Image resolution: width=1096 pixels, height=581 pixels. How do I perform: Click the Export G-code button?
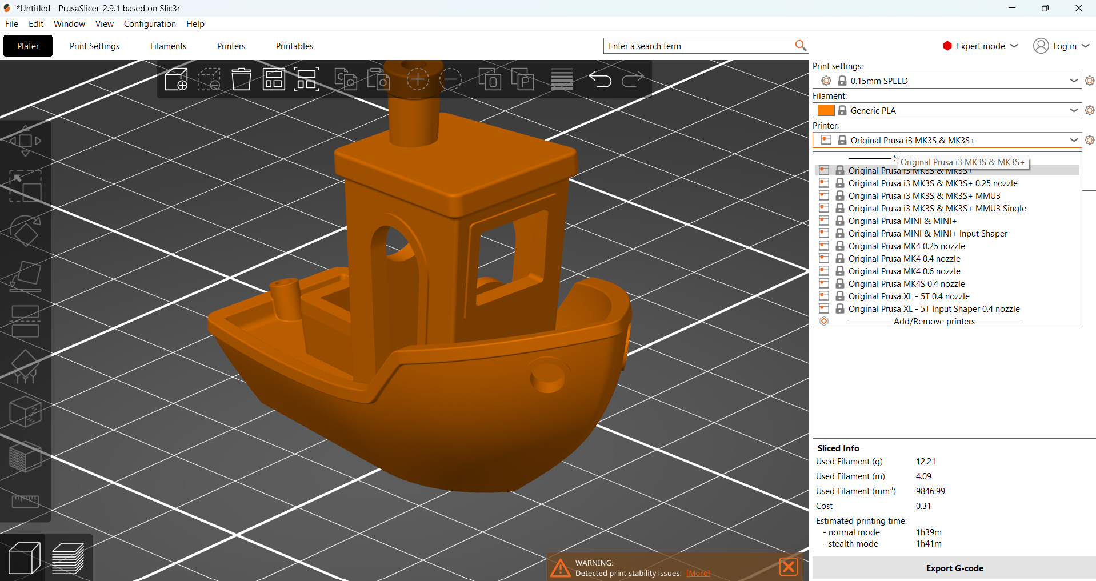(x=954, y=568)
